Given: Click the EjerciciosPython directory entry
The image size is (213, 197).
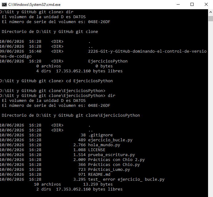Looking at the screenshot, I should click(108, 61).
